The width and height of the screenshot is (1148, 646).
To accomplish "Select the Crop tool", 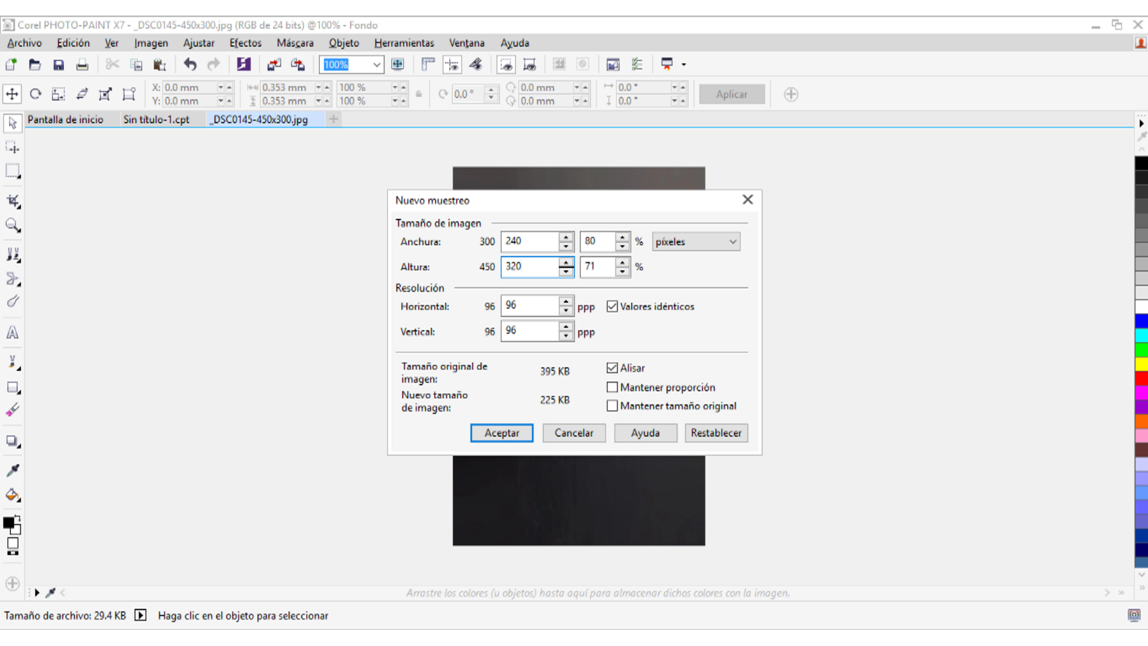I will tap(13, 201).
